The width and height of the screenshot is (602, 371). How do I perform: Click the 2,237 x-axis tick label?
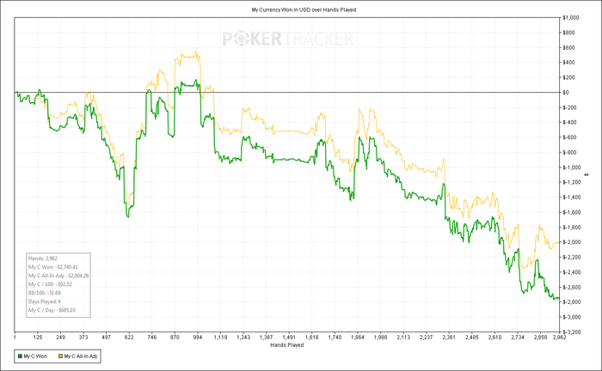pos(427,338)
